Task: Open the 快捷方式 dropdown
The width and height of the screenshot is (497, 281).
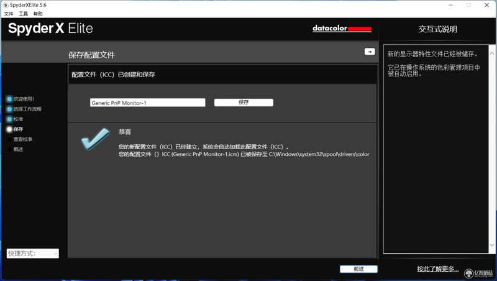Action: [x=33, y=254]
